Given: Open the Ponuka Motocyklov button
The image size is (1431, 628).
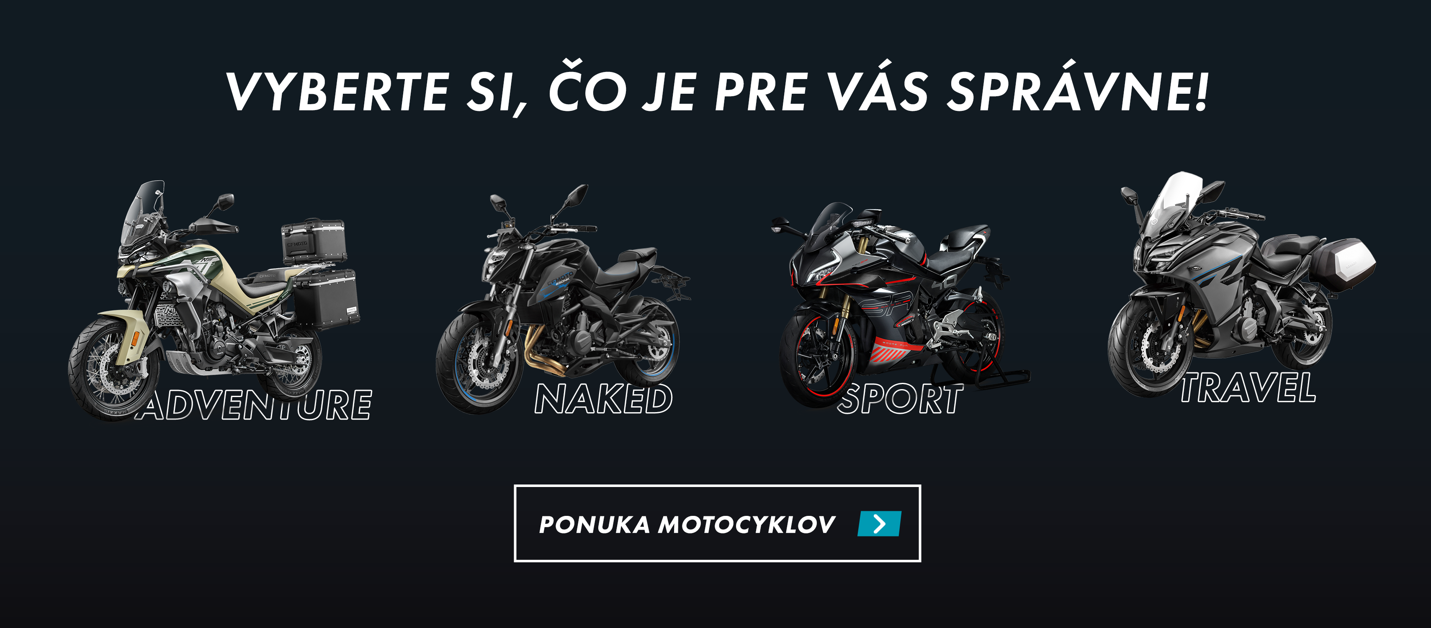Looking at the screenshot, I should [x=717, y=523].
